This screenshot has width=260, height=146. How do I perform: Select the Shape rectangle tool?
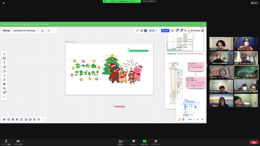(x=4, y=71)
